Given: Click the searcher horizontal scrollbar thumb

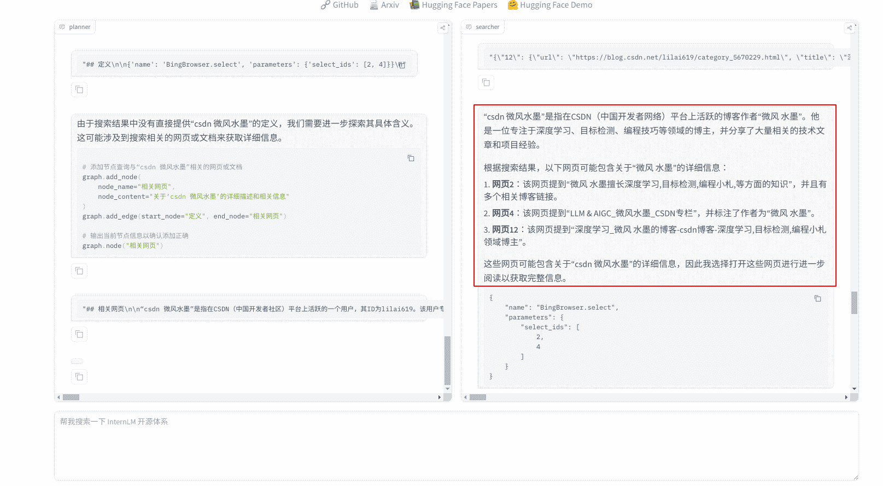Looking at the screenshot, I should pyautogui.click(x=478, y=398).
